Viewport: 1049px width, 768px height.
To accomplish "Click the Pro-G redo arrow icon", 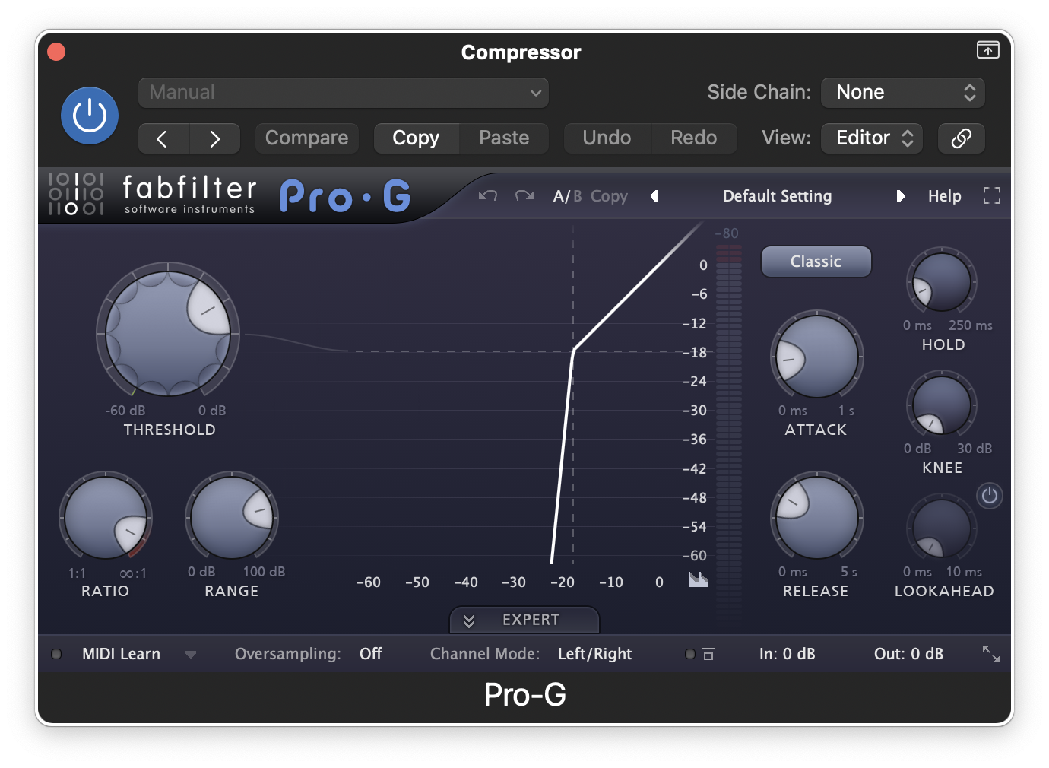I will [524, 196].
